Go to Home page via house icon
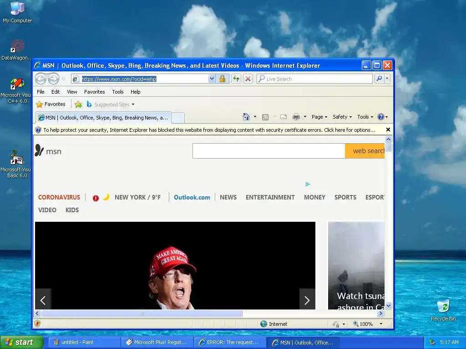Screen dimensions: 466x349 [246, 117]
